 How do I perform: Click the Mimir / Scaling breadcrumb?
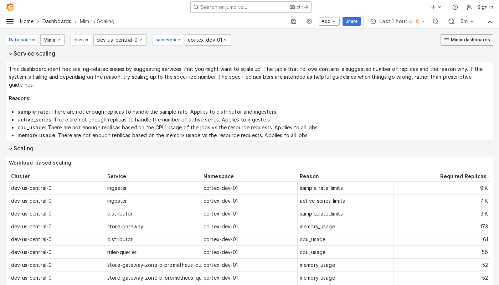pos(97,21)
